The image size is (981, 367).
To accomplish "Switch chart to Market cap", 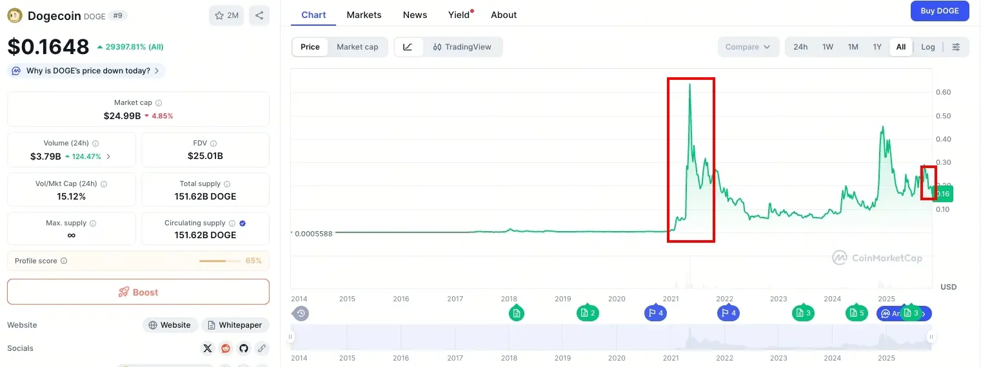I will pyautogui.click(x=357, y=47).
